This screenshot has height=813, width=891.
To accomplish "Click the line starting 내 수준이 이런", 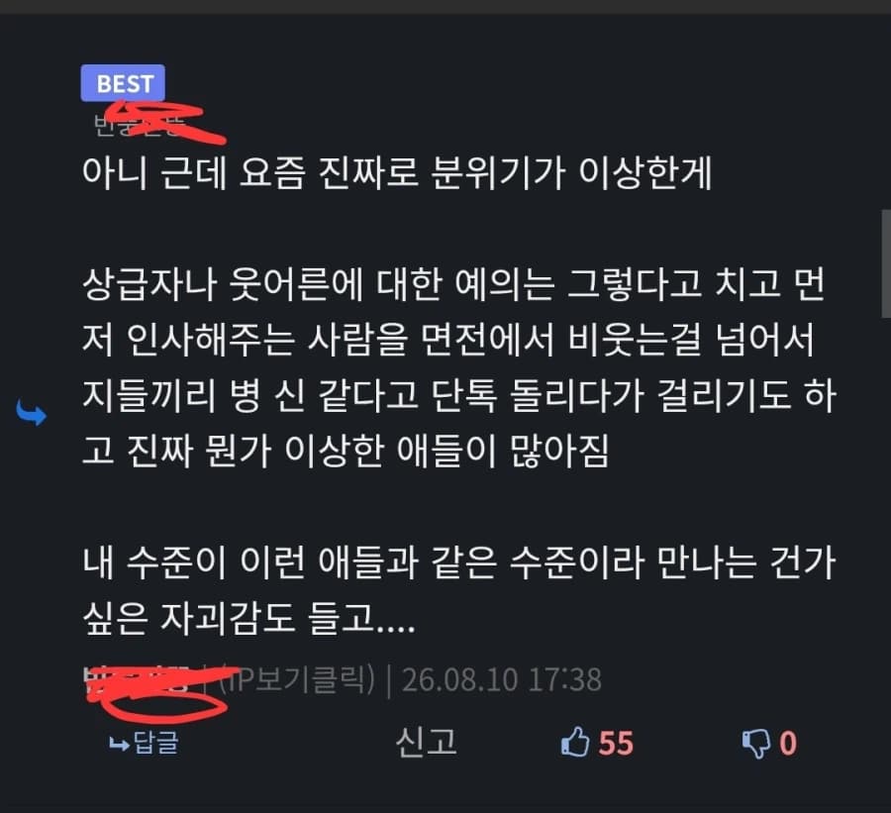I will (459, 561).
